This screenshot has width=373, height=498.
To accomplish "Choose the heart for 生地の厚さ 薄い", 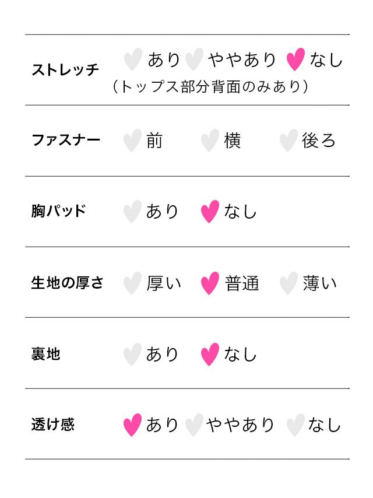I will [288, 283].
